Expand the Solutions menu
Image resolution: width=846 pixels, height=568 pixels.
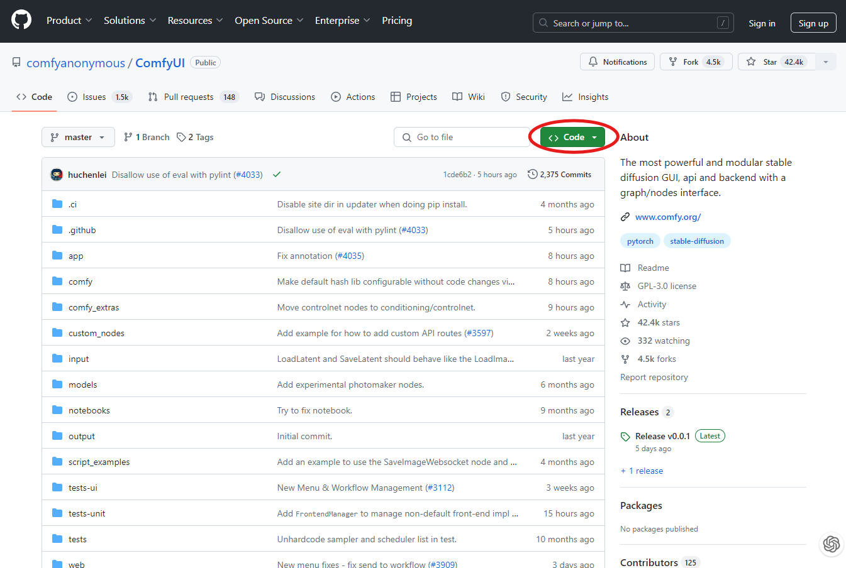[130, 20]
